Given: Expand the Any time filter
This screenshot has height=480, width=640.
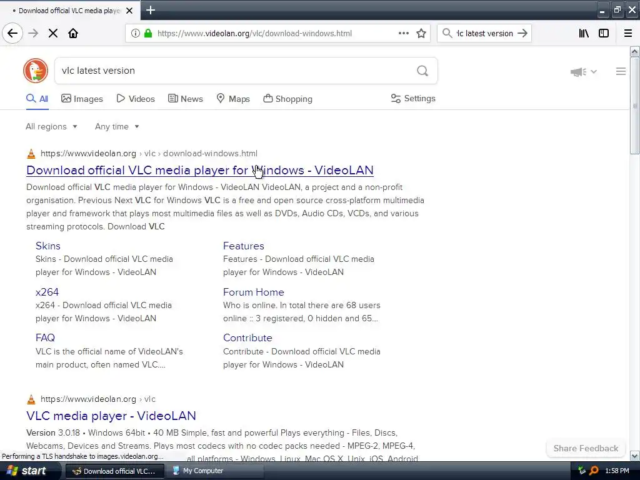Looking at the screenshot, I should [x=117, y=126].
